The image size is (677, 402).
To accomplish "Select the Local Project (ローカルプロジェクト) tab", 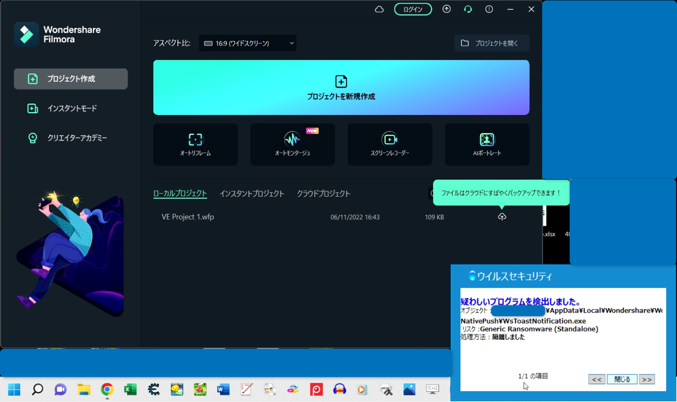I will pyautogui.click(x=180, y=194).
